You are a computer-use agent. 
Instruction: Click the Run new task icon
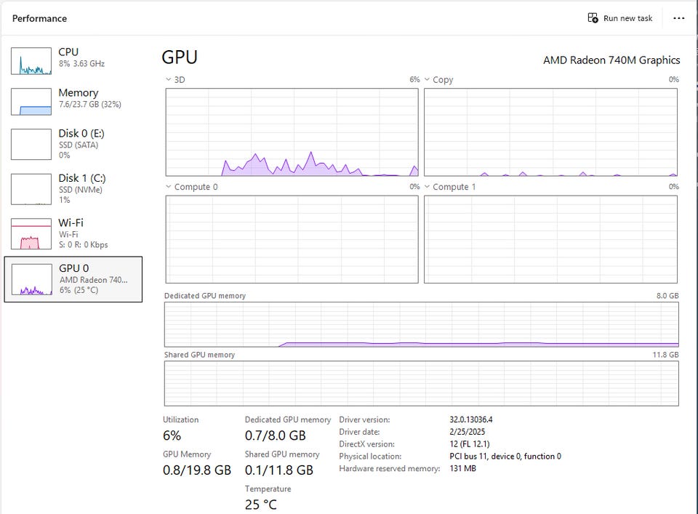click(593, 18)
